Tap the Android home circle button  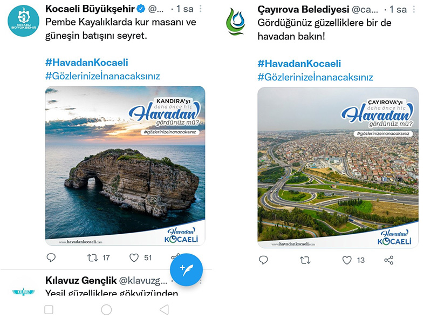[x=106, y=310]
